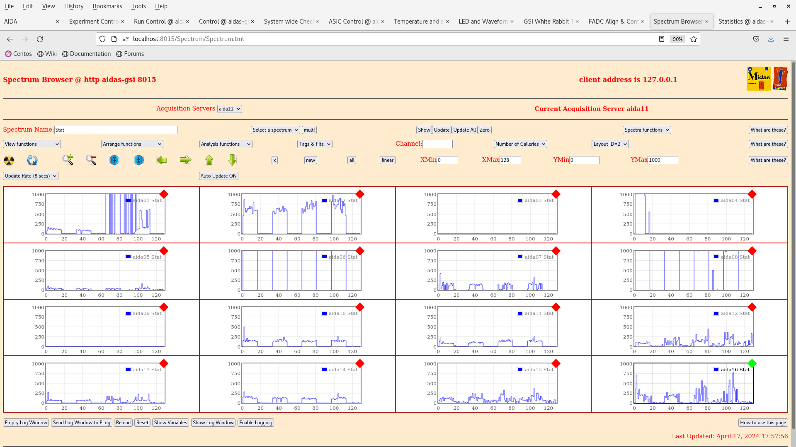Click the blue refresh arrows icon
Image resolution: width=796 pixels, height=447 pixels.
pos(32,160)
